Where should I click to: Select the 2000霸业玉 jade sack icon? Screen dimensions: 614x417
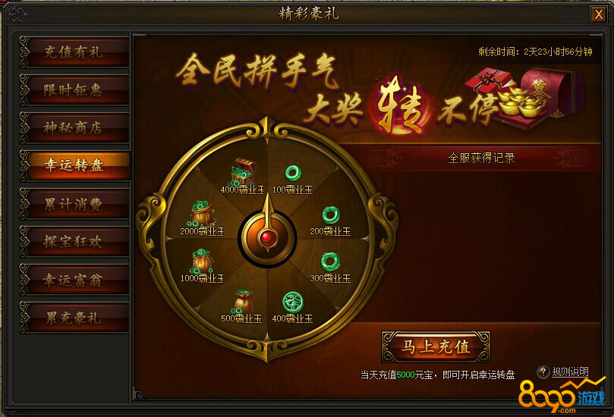(x=202, y=213)
